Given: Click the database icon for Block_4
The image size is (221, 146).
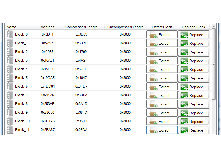Looking at the screenshot, I should click(10, 69).
